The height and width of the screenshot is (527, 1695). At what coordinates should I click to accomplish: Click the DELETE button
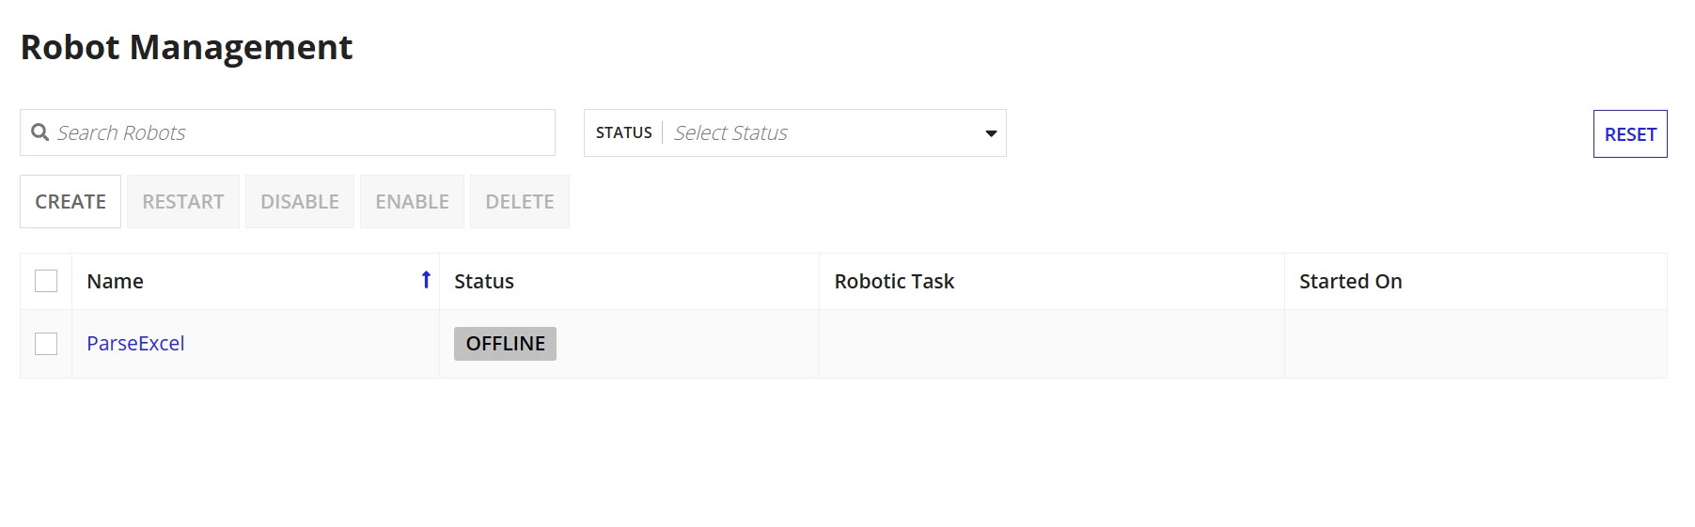pyautogui.click(x=520, y=201)
